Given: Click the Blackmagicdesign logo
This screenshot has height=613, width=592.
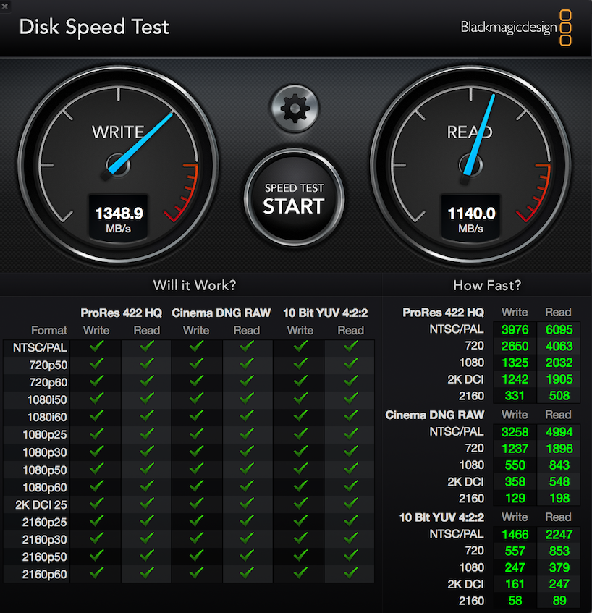Looking at the screenshot, I should (x=516, y=28).
